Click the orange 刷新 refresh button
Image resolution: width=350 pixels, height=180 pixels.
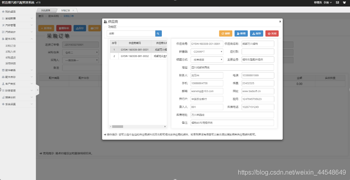226,33
